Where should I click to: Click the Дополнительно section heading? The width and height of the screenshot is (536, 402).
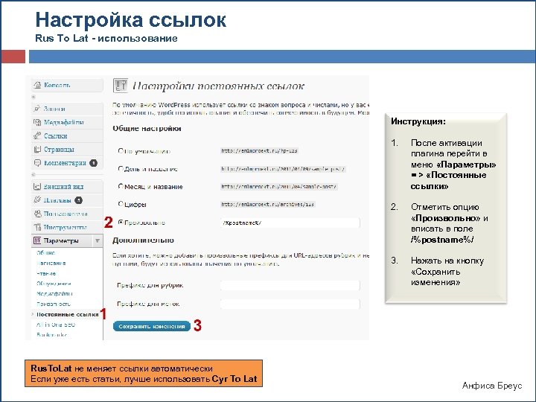coord(143,240)
